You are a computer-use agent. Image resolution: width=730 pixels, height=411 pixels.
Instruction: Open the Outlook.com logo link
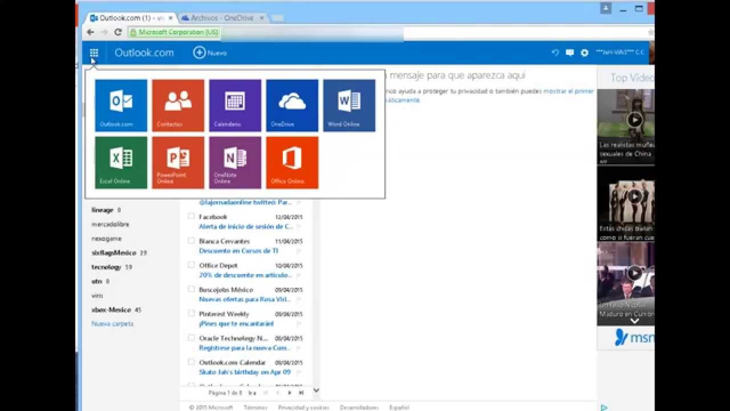(144, 53)
